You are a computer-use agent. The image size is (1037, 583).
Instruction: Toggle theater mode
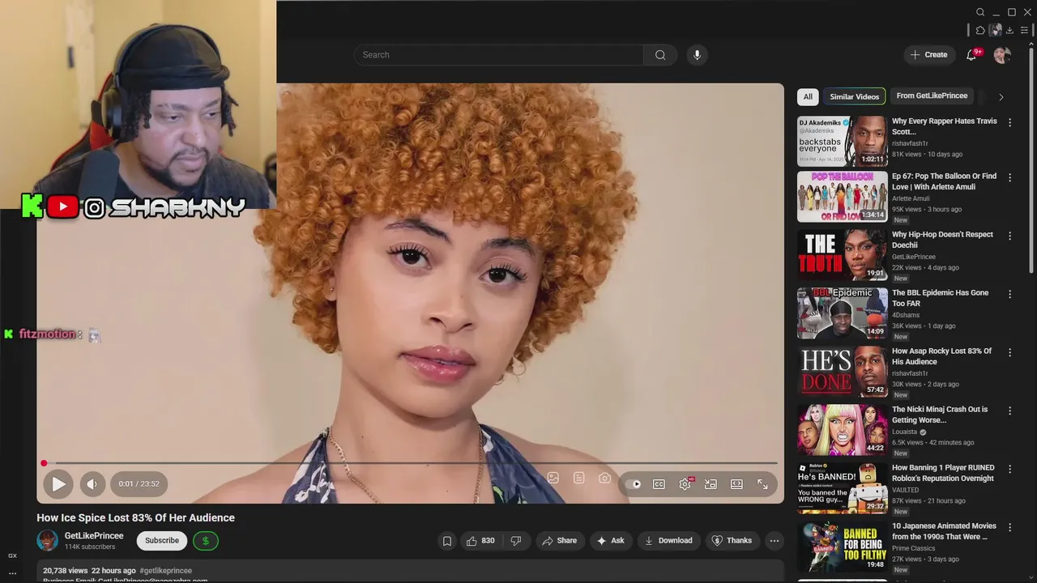[x=736, y=484]
